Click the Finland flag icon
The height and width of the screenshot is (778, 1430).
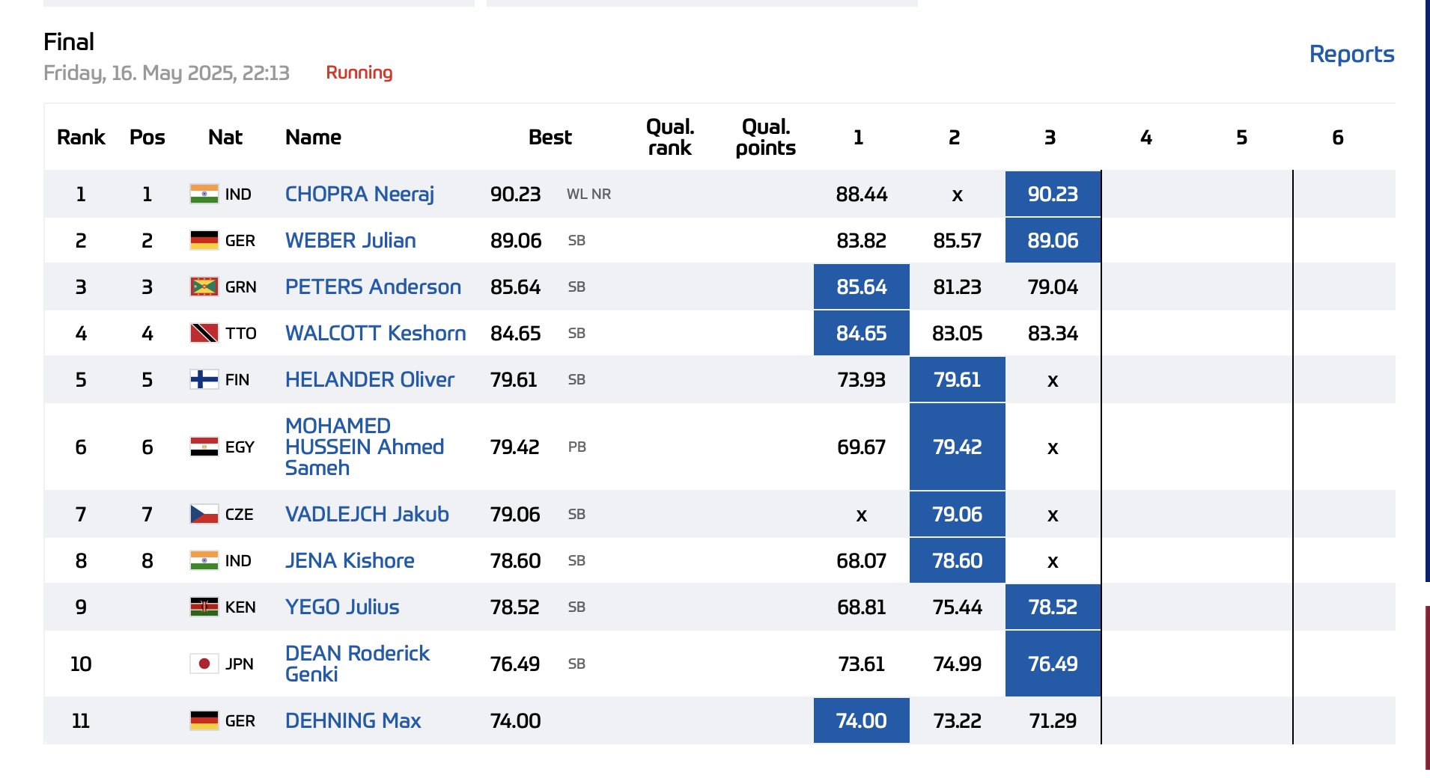(204, 380)
